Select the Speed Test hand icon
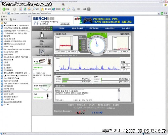Screen dimensions: 168x135 click(42, 35)
